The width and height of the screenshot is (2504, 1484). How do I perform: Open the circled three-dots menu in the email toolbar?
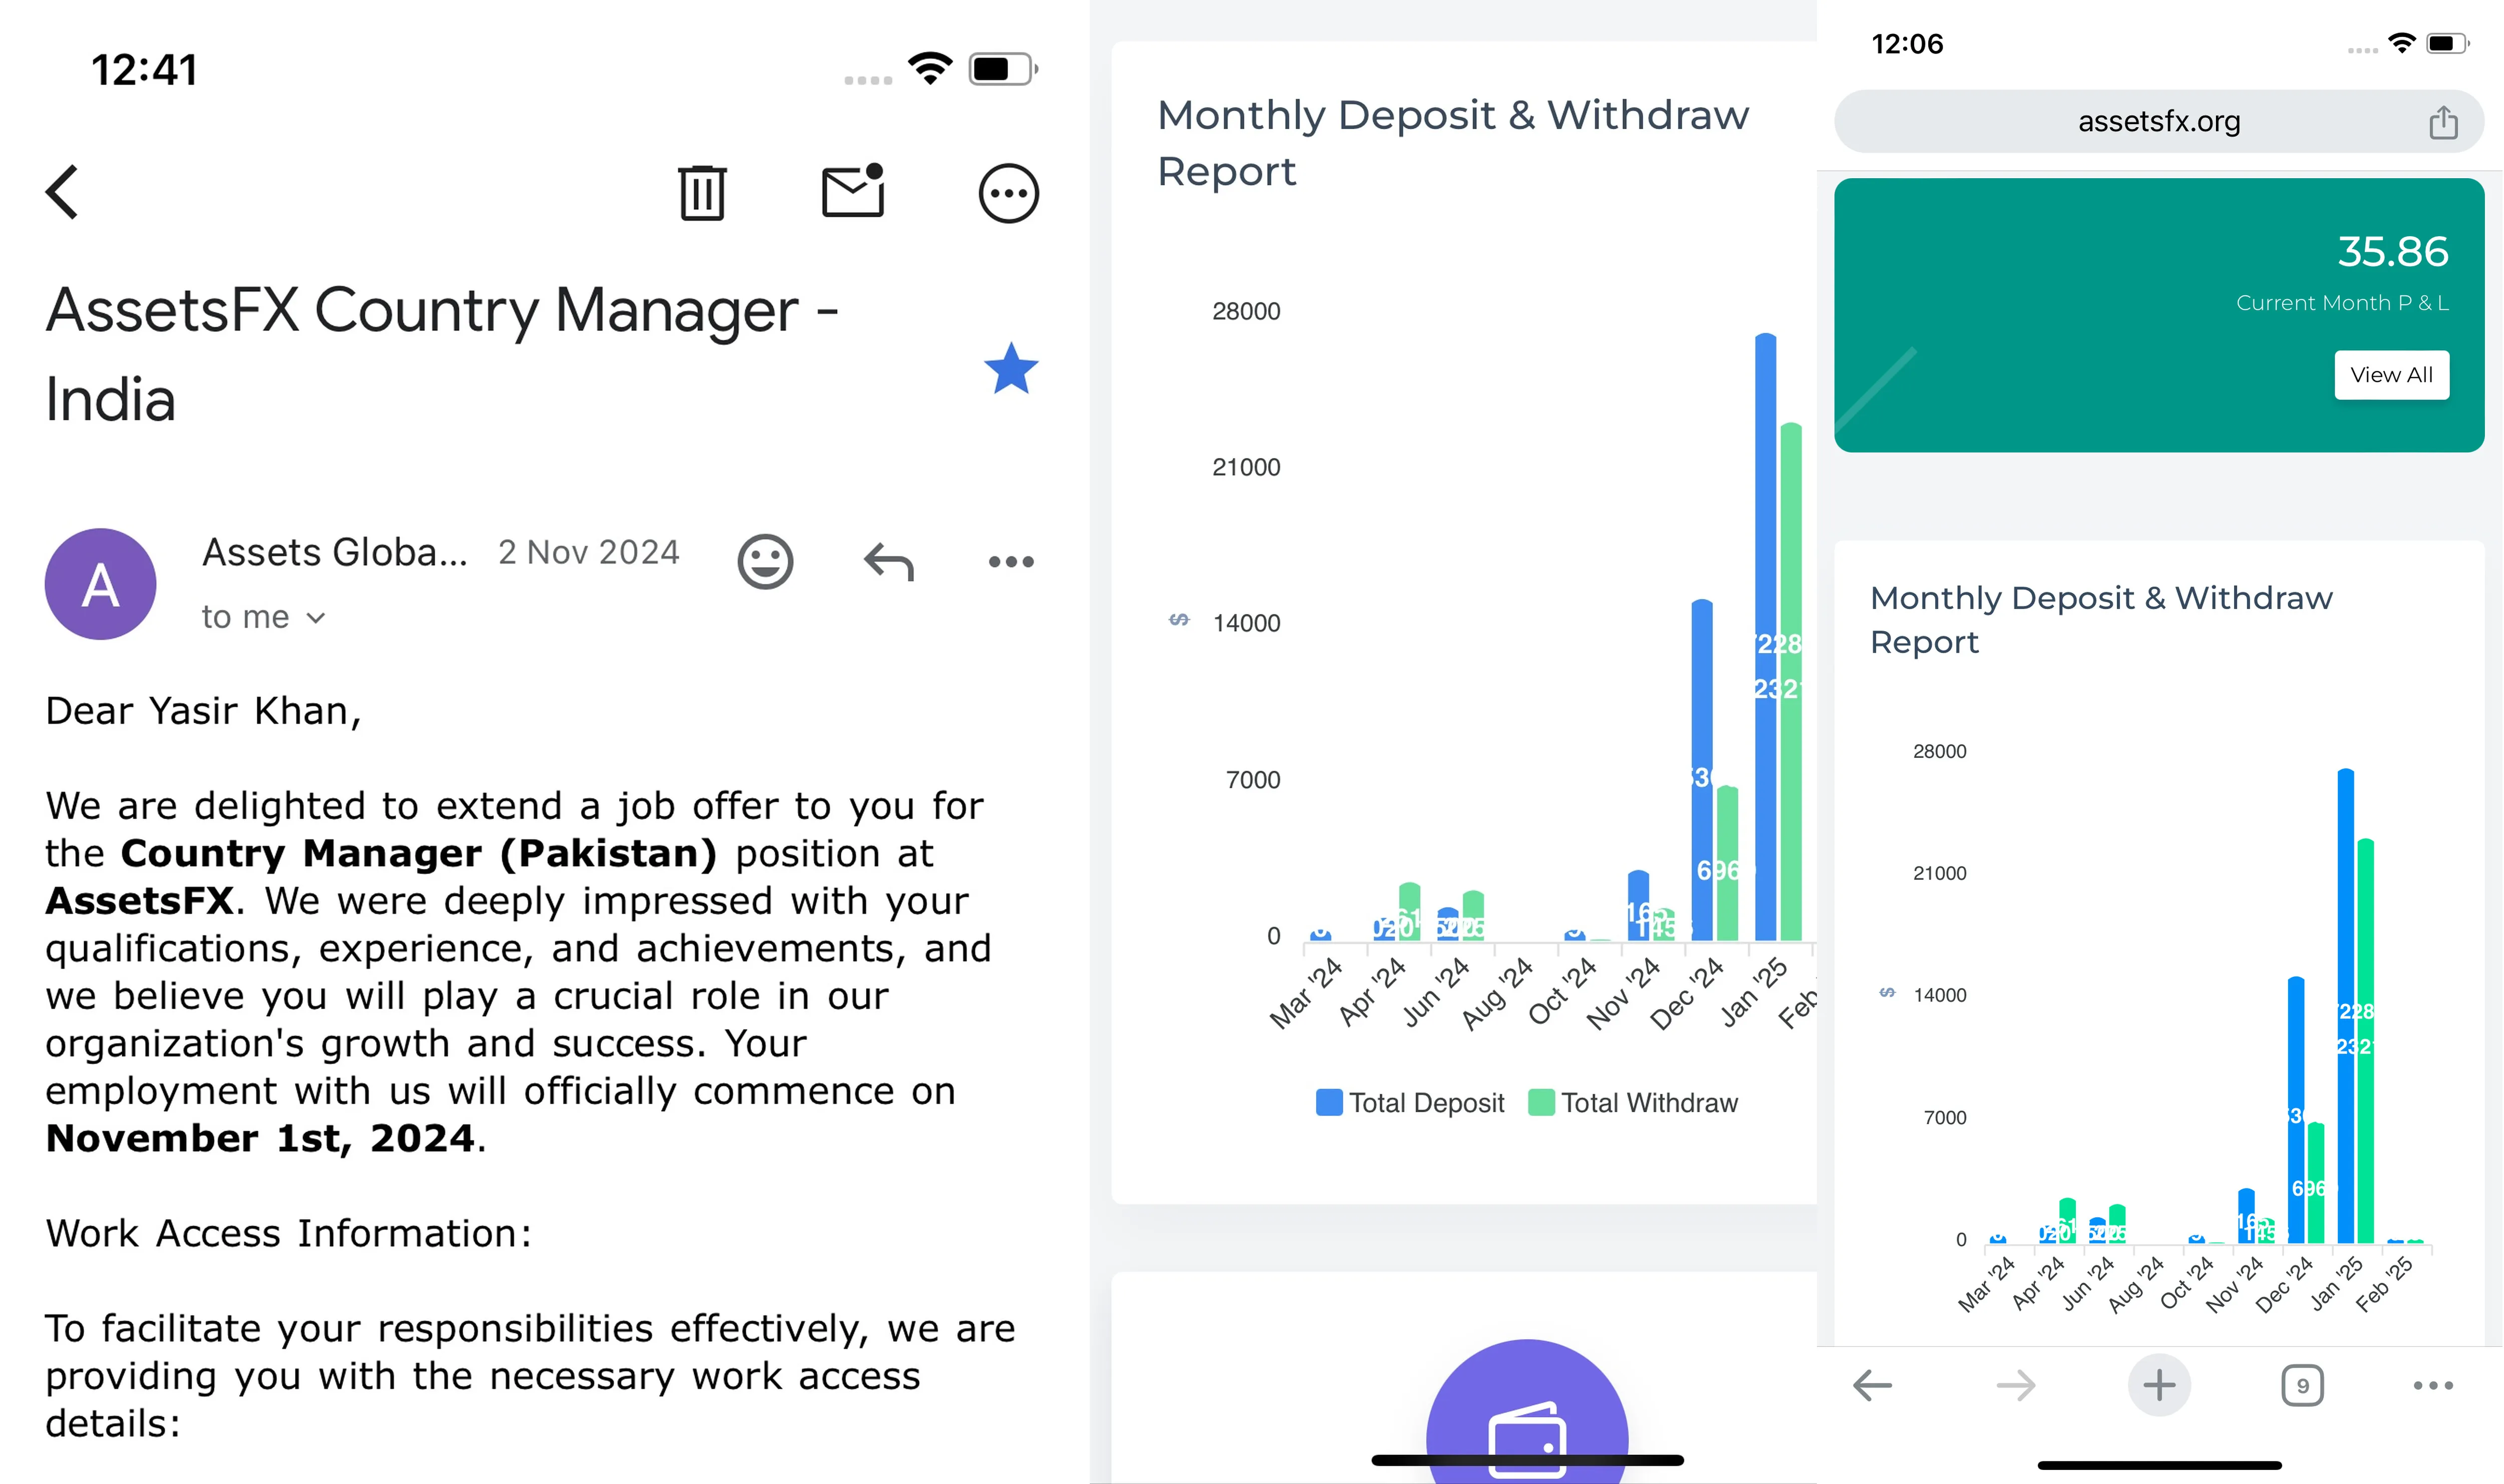(x=1009, y=193)
